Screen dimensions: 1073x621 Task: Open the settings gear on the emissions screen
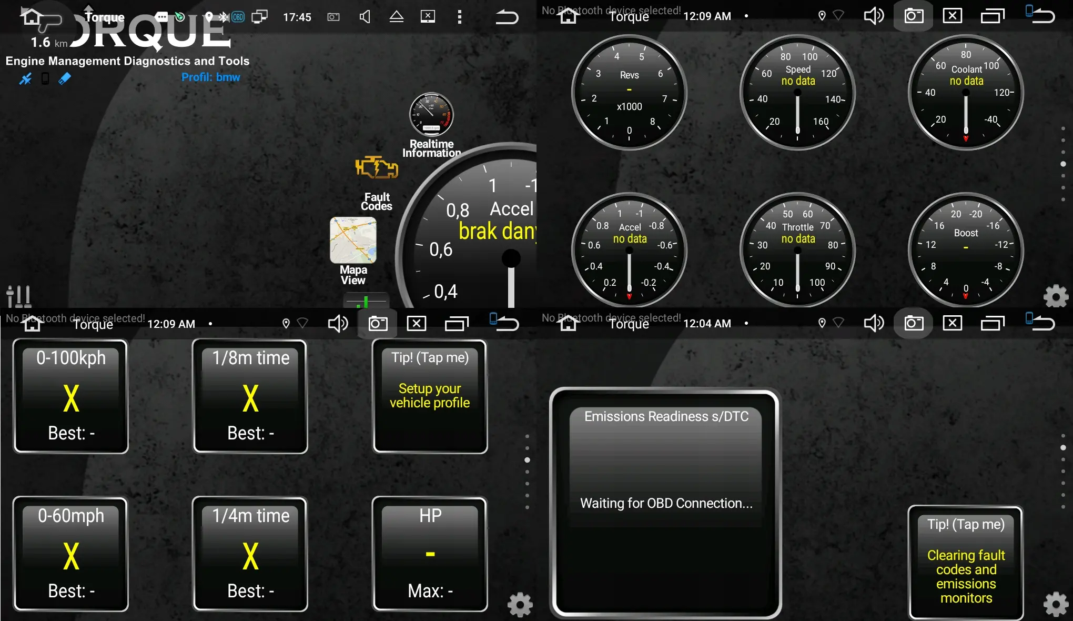(x=1056, y=605)
